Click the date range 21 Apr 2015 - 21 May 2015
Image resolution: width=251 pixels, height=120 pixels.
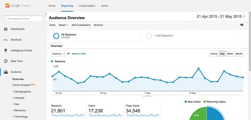click(x=219, y=17)
